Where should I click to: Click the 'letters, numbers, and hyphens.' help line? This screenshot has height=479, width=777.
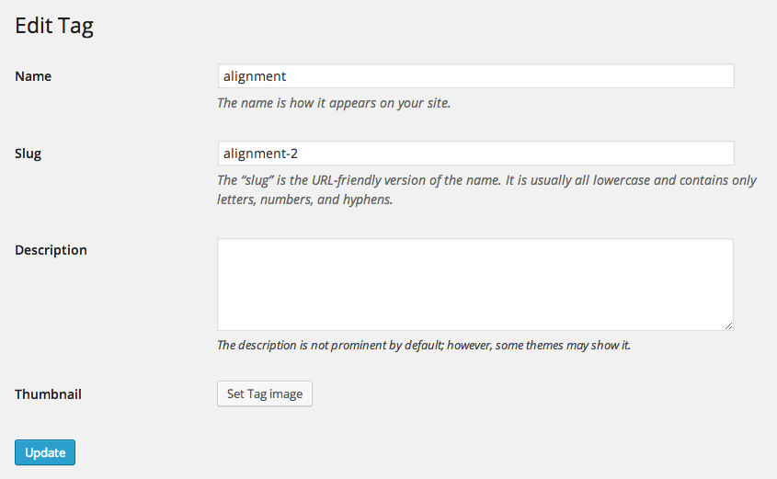(304, 200)
